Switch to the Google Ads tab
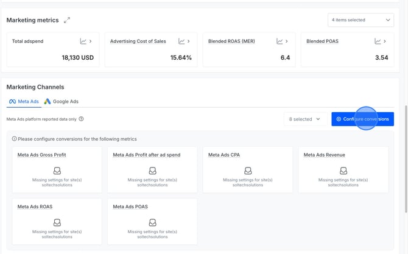The image size is (408, 254). pyautogui.click(x=61, y=102)
